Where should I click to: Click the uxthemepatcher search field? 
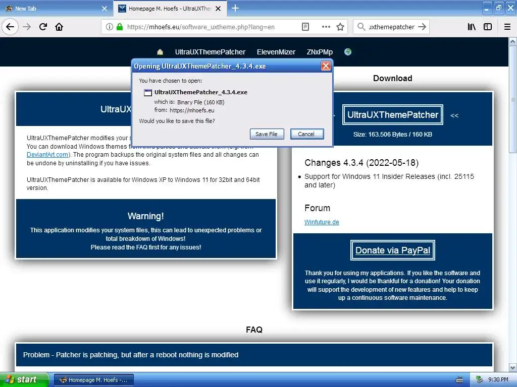point(391,27)
